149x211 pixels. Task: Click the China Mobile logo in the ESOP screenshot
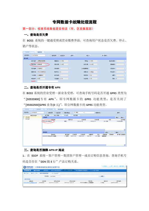[x=29, y=167]
